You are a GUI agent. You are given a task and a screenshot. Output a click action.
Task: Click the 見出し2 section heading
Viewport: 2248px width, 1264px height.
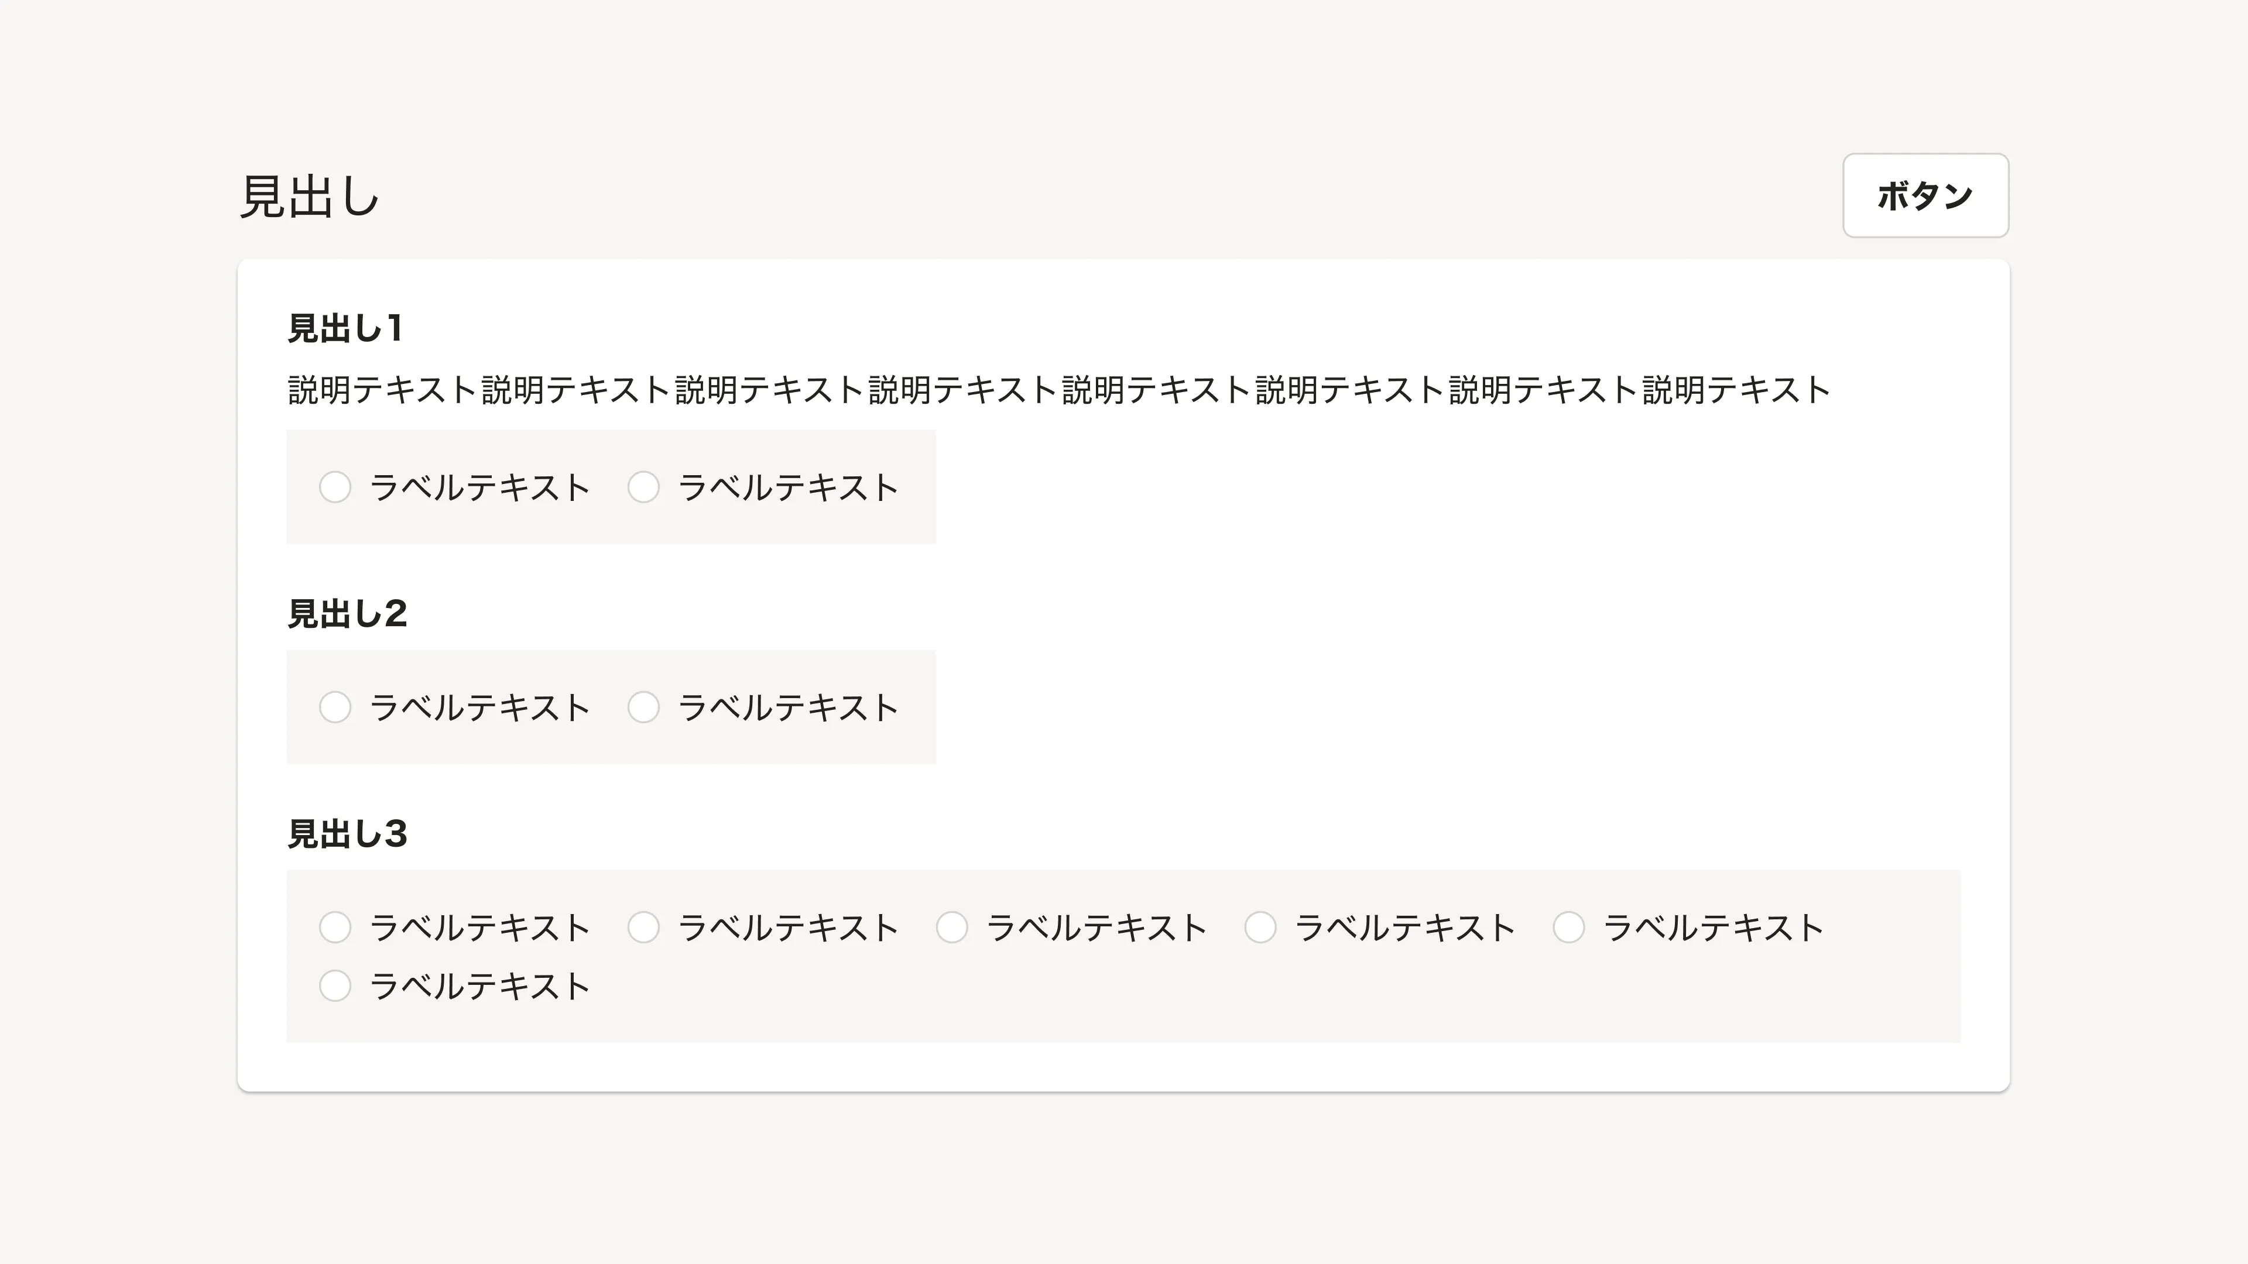click(347, 614)
